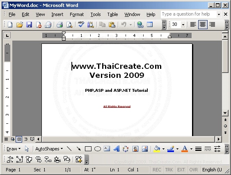Image resolution: width=231 pixels, height=175 pixels.
Task: Expand Font Color dropdown arrow
Action: point(191,149)
